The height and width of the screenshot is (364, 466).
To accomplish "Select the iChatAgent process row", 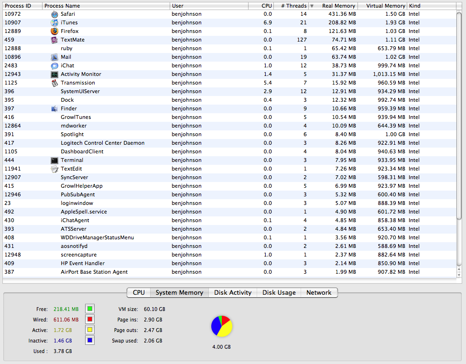I will click(x=229, y=221).
